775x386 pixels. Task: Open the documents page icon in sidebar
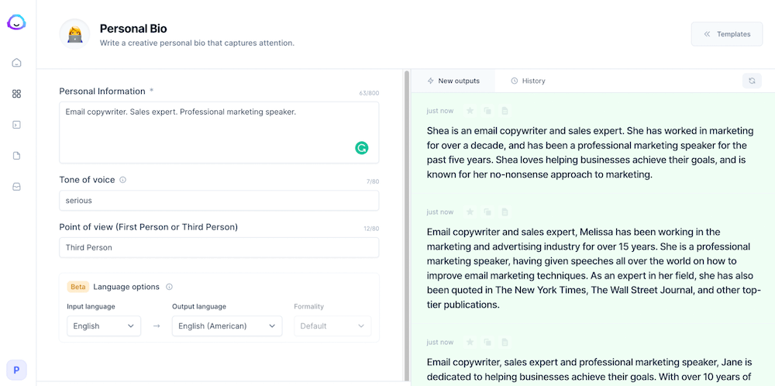pyautogui.click(x=16, y=156)
